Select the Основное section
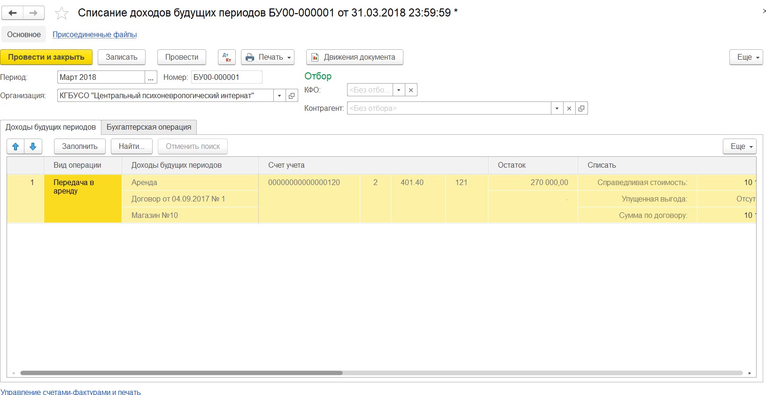The width and height of the screenshot is (766, 395). point(24,35)
